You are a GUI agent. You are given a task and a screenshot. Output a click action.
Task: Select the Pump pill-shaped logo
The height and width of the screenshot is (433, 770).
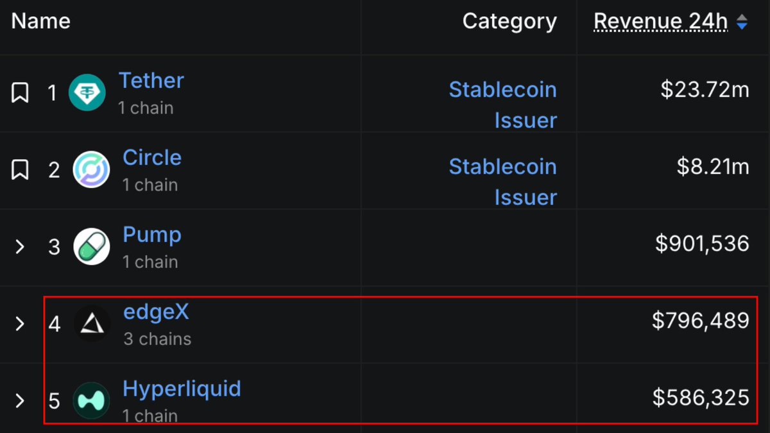(x=91, y=246)
